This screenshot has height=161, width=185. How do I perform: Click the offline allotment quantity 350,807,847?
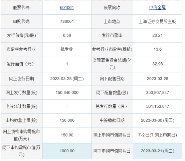[x=158, y=93]
